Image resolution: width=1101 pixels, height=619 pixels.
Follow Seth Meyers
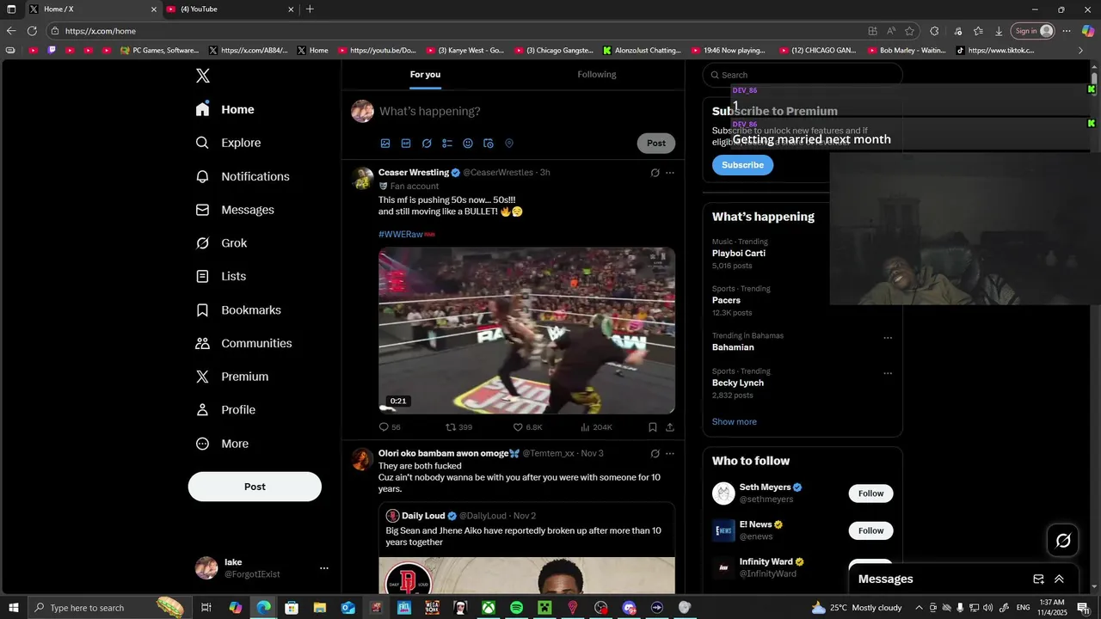870,493
